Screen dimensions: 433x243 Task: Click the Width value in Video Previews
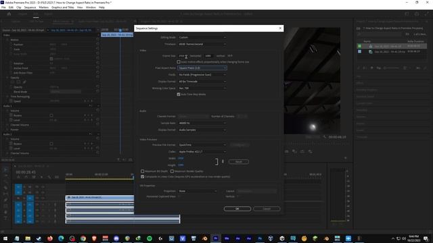181,159
